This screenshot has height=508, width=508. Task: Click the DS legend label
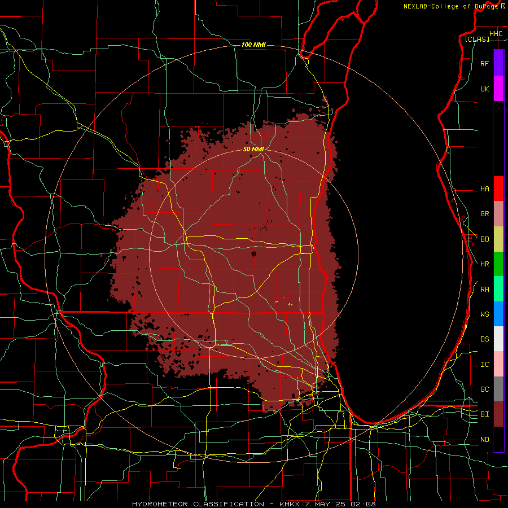point(484,339)
